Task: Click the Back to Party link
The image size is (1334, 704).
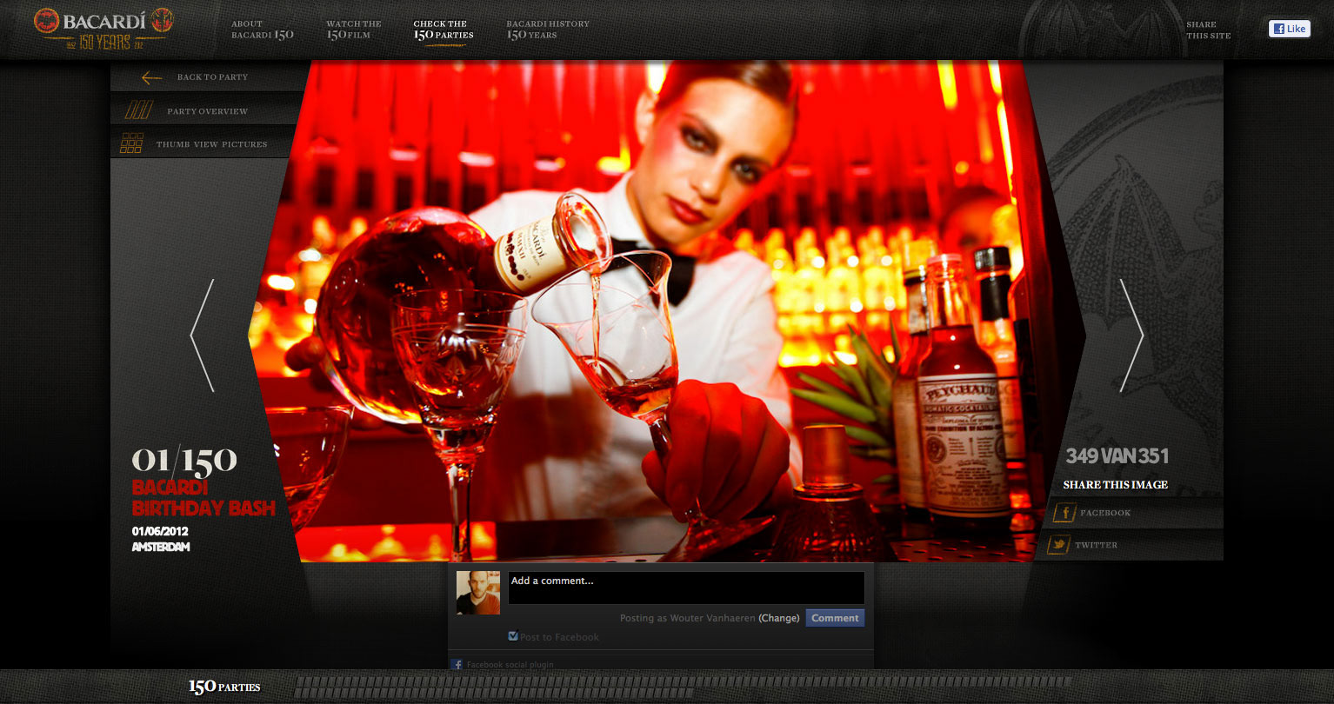Action: coord(212,77)
